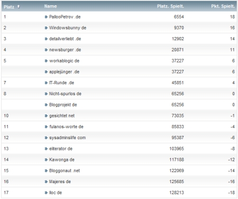Sort by Platz. Spielt. column header
This screenshot has width=238, height=199.
(170, 6)
